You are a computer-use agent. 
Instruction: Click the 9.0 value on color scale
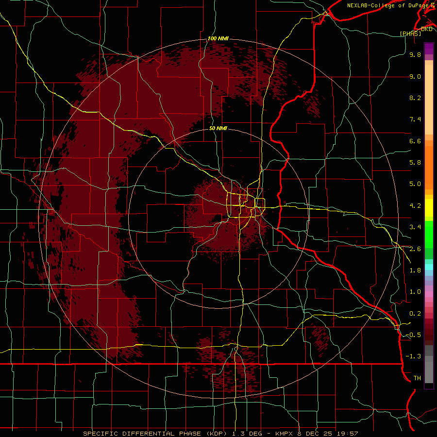click(x=415, y=76)
